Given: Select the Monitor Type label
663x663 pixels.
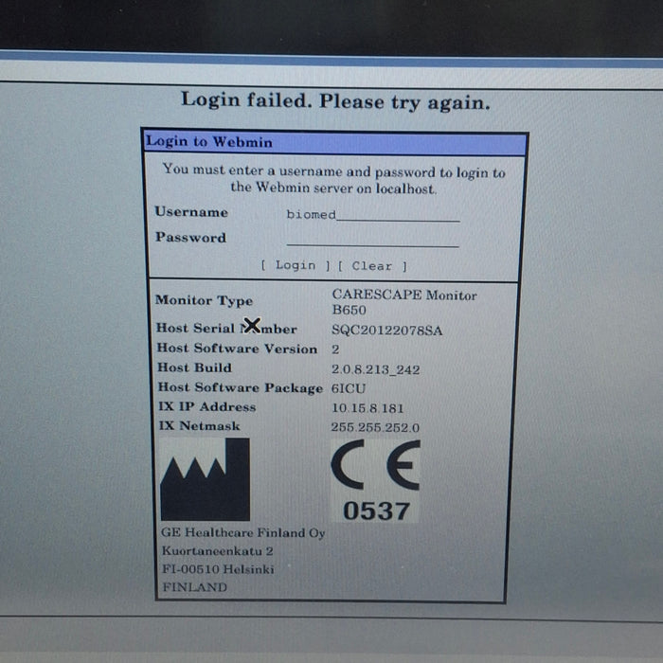Looking at the screenshot, I should (204, 300).
